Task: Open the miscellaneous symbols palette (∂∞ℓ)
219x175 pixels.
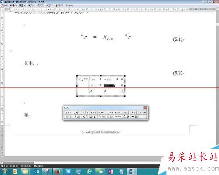Action: point(126,112)
